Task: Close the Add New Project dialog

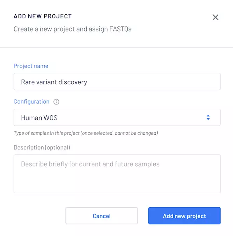Action: click(216, 17)
